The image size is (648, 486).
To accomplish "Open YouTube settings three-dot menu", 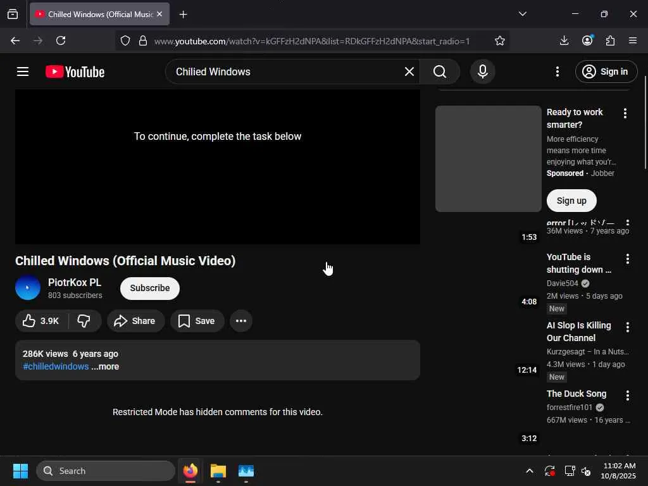I will (557, 72).
